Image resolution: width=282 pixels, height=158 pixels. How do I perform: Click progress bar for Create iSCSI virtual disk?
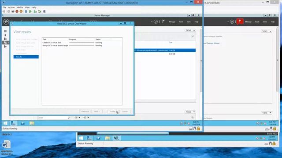pyautogui.click(x=82, y=43)
